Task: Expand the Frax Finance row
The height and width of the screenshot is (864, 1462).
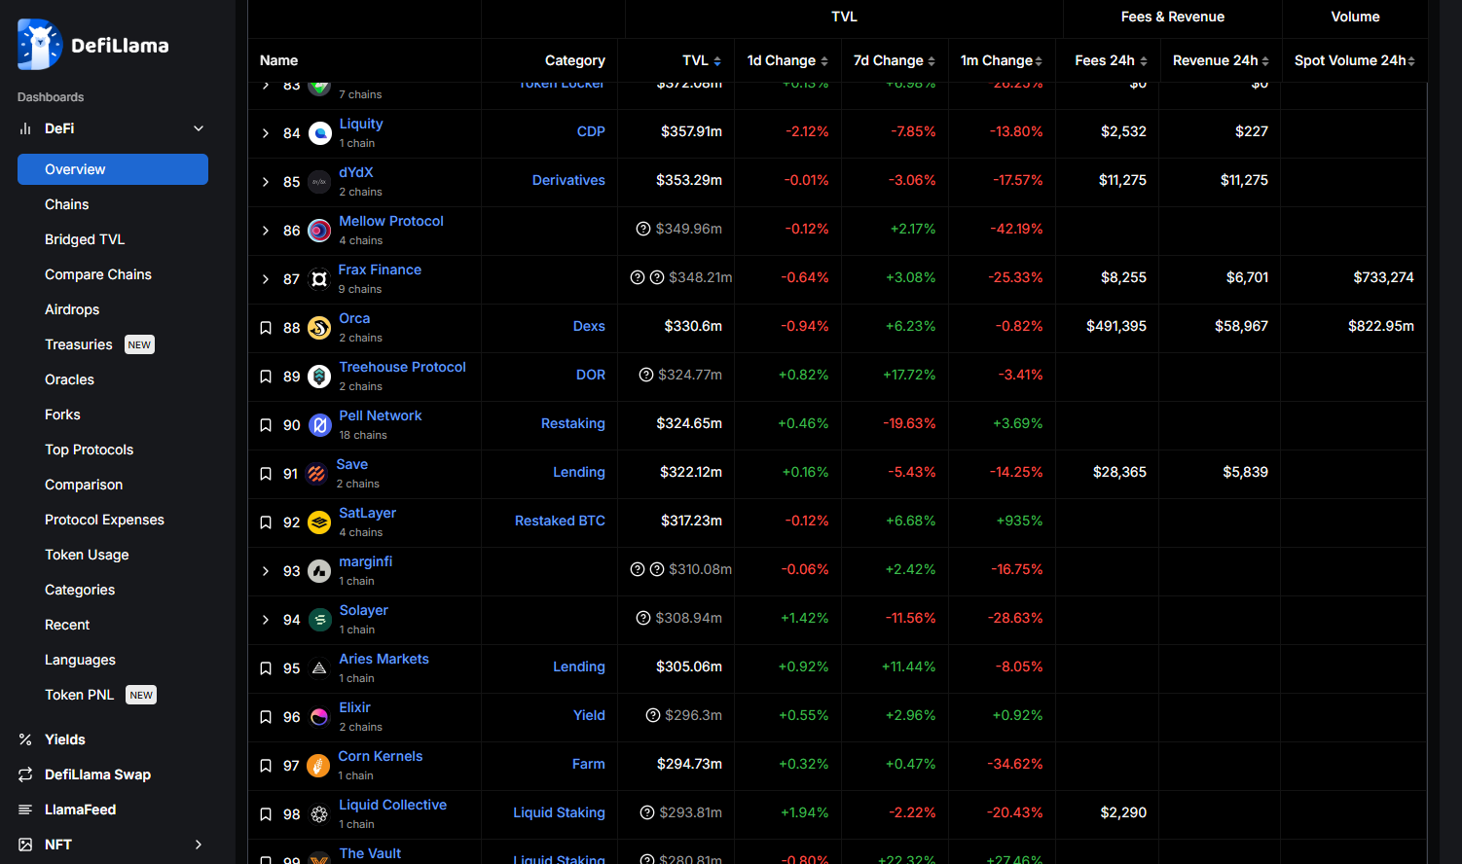Action: click(x=266, y=279)
